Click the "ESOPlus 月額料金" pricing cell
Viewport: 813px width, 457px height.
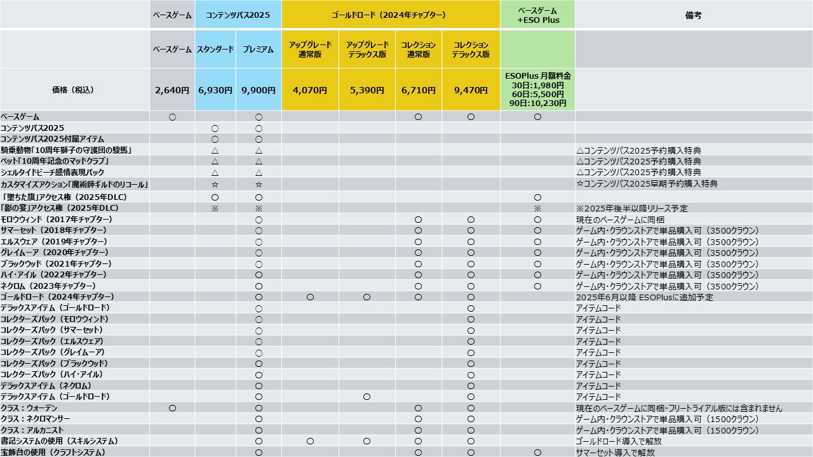pyautogui.click(x=537, y=89)
